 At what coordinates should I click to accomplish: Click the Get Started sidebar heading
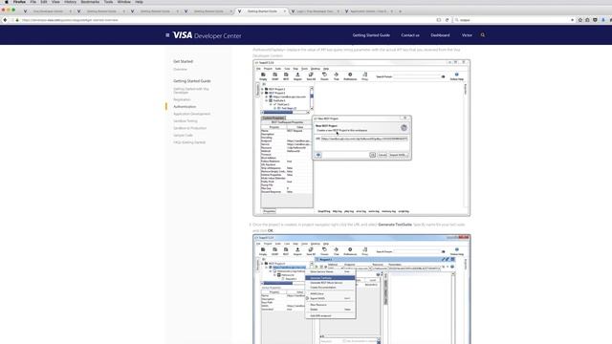click(183, 61)
